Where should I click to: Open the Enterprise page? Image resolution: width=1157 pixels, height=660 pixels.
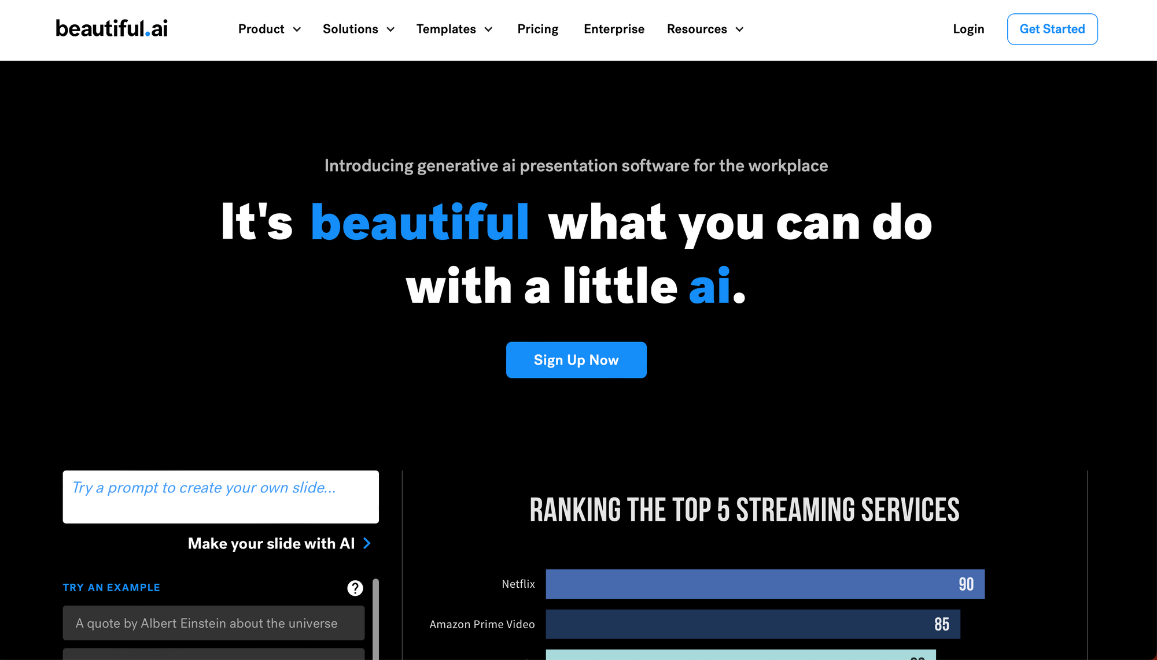coord(614,29)
